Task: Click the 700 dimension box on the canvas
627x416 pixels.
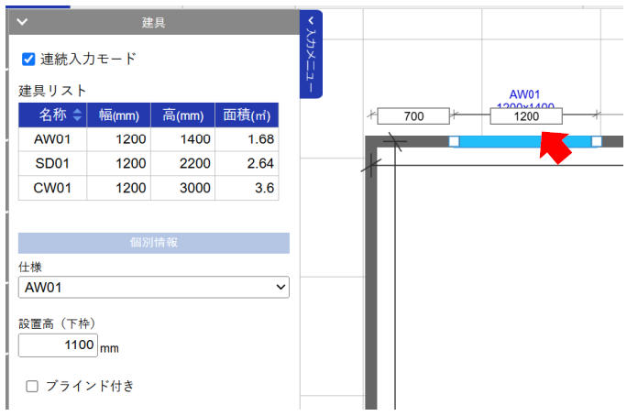Action: click(413, 116)
